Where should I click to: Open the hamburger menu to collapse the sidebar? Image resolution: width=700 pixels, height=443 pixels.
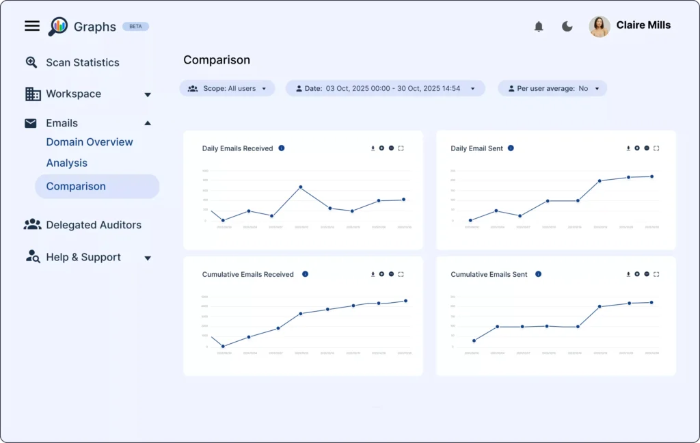tap(31, 25)
